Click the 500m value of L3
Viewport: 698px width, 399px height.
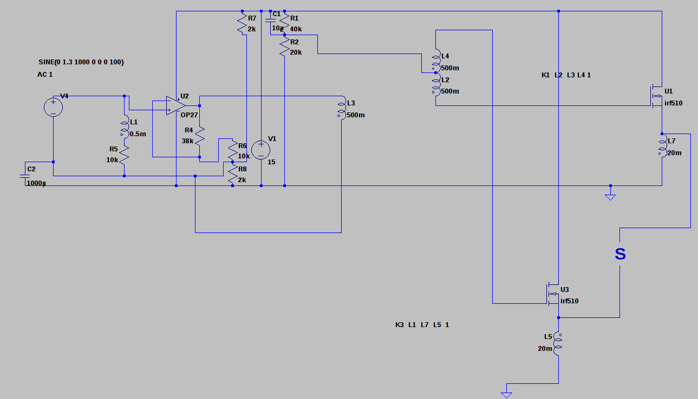click(x=356, y=115)
